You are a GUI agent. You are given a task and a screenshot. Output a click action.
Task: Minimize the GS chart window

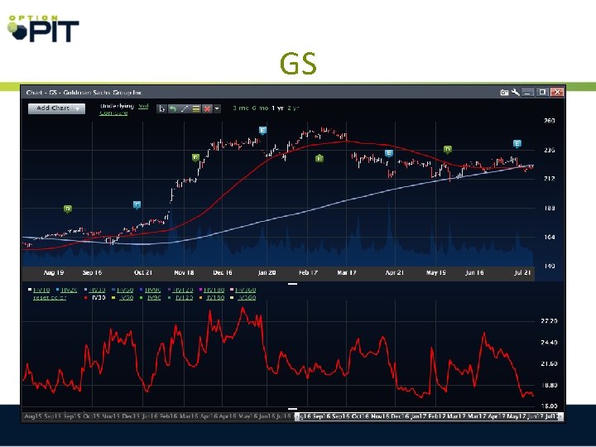pos(527,93)
